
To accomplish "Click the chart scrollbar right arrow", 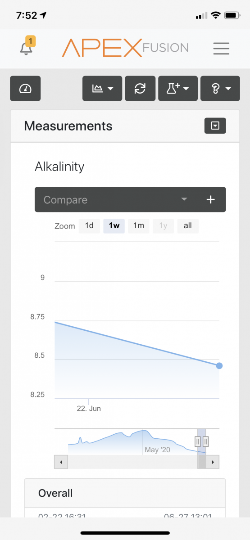I will coord(213,462).
